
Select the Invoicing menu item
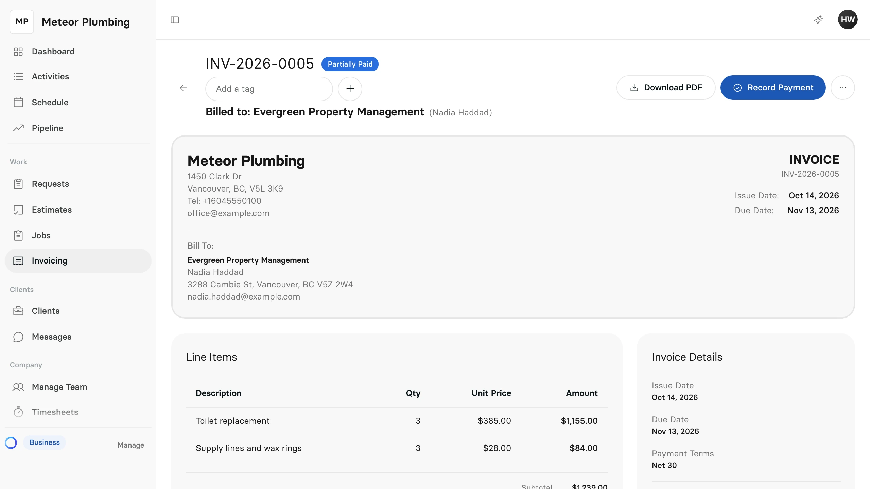coord(78,261)
